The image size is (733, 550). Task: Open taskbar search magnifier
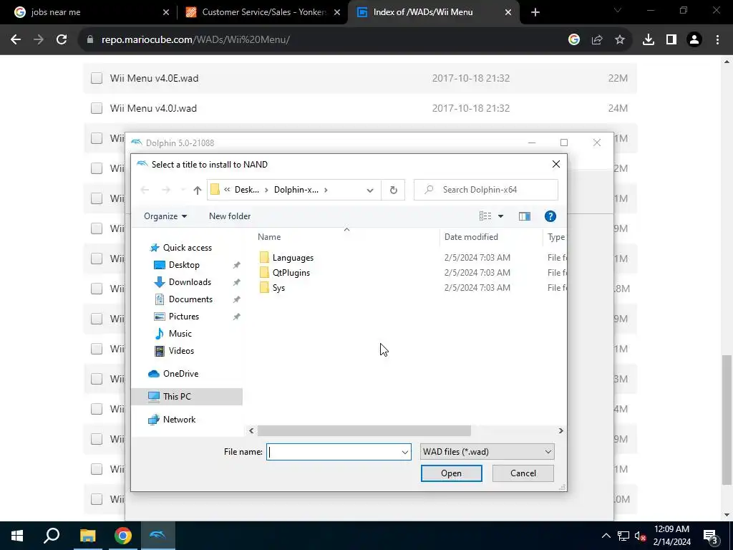click(52, 536)
